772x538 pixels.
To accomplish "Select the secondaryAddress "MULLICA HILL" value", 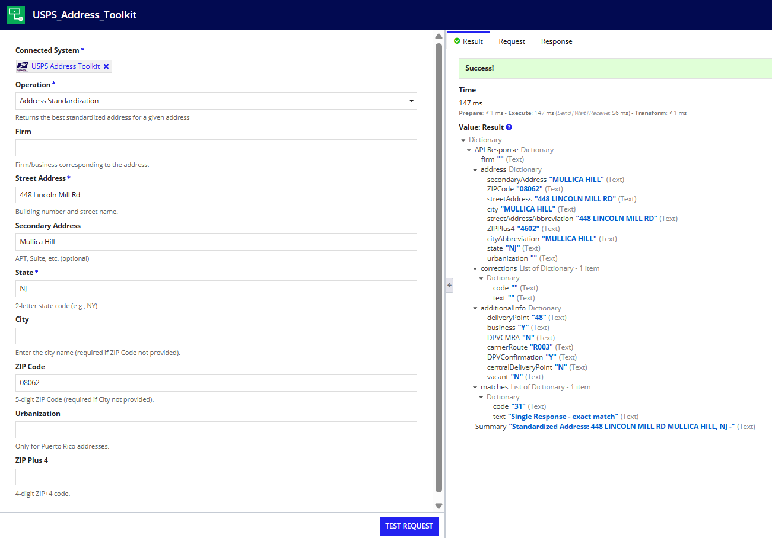I will [x=577, y=180].
